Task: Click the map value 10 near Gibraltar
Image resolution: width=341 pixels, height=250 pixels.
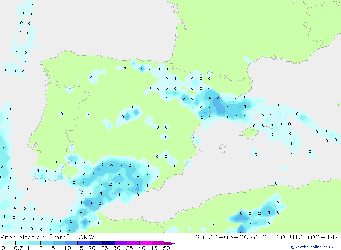Action: [x=91, y=203]
